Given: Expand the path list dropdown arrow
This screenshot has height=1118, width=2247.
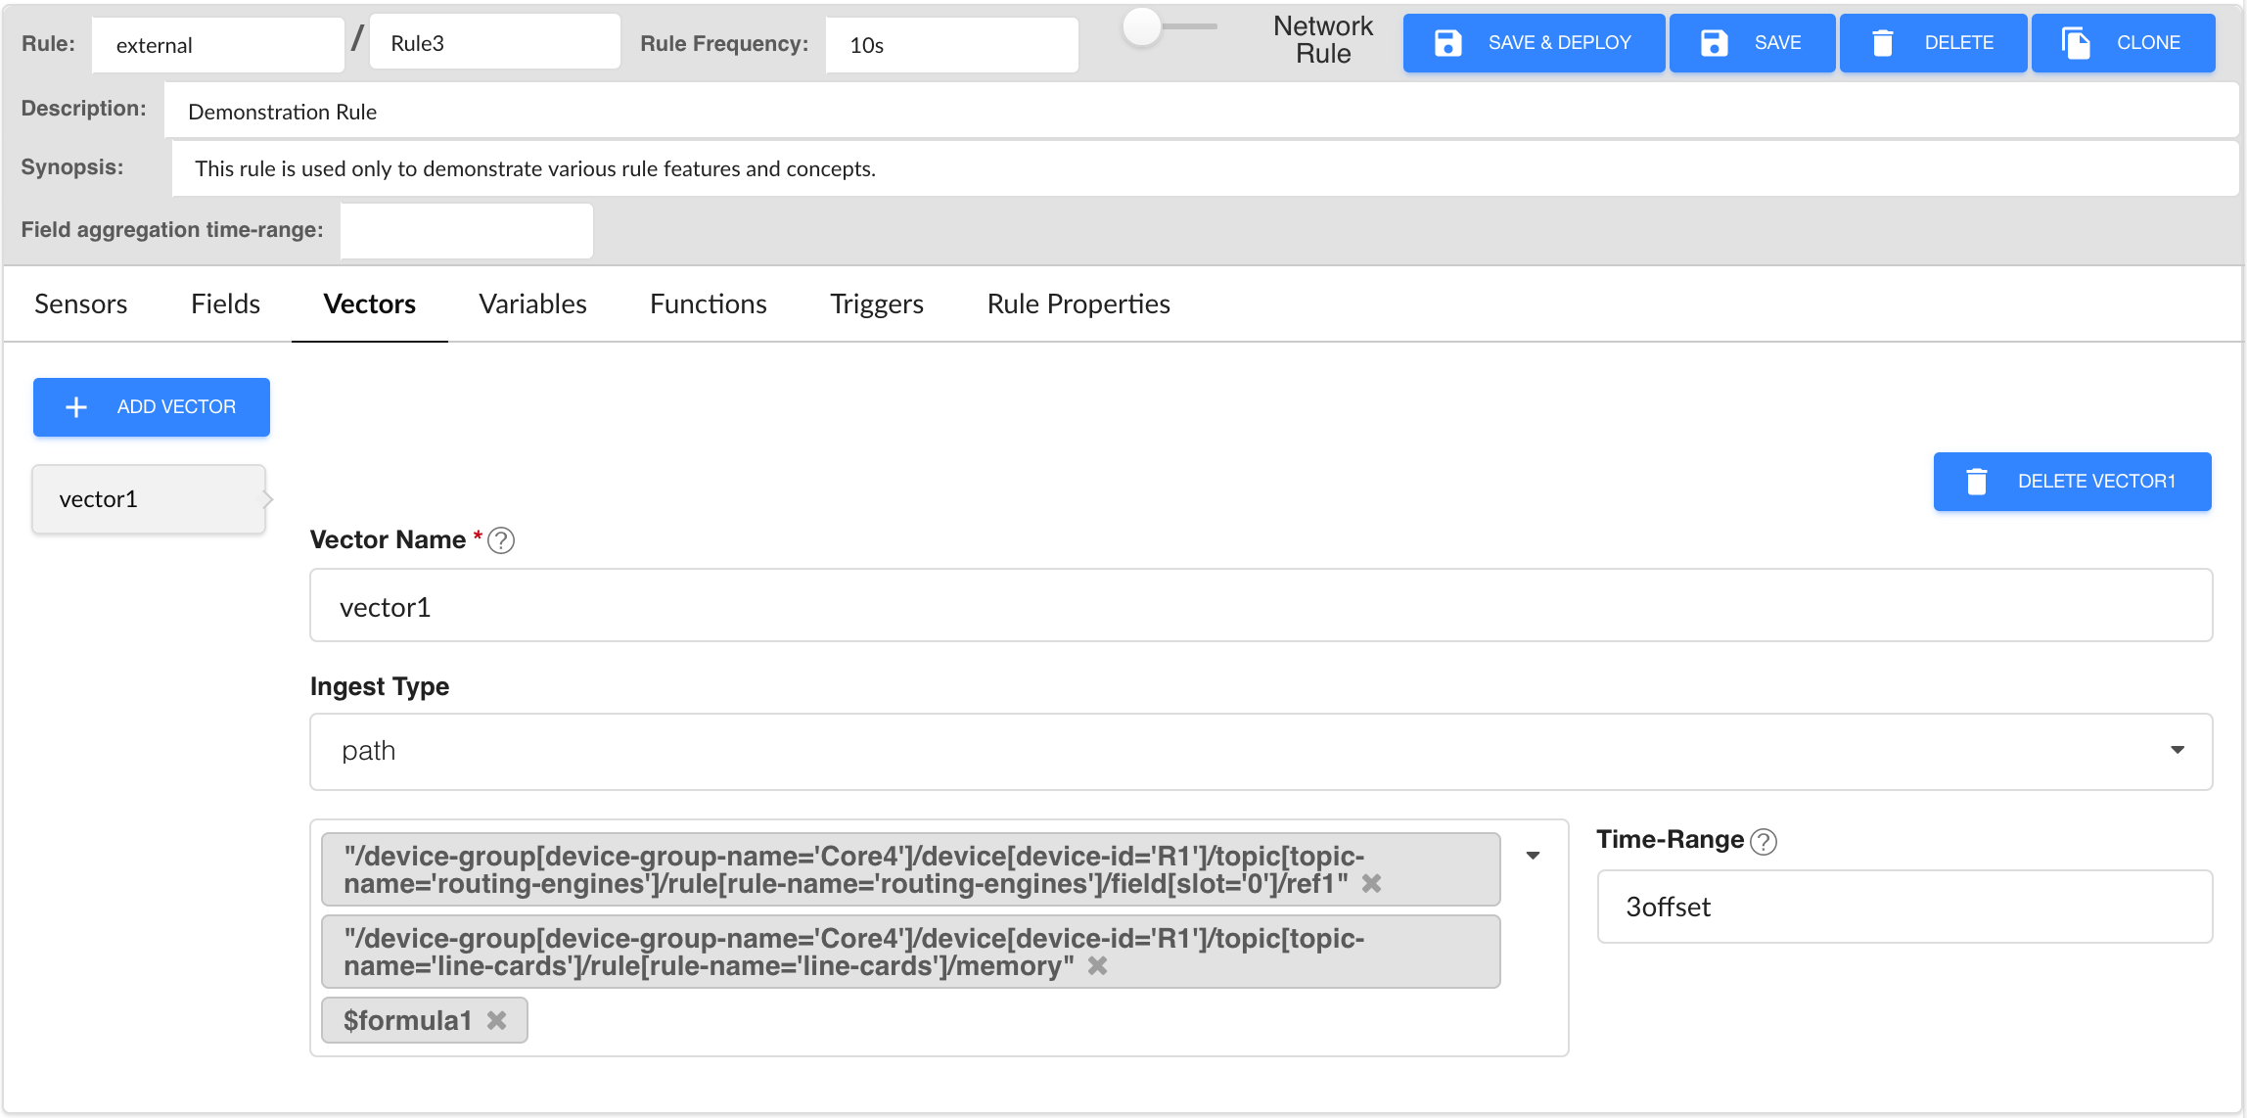Looking at the screenshot, I should point(1534,856).
